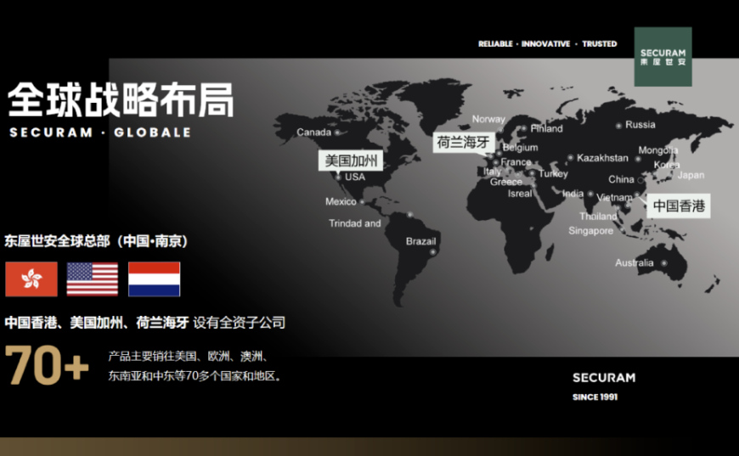Screen dimensions: 739x456
Task: Click the gold 70+ figure
Action: [47, 365]
